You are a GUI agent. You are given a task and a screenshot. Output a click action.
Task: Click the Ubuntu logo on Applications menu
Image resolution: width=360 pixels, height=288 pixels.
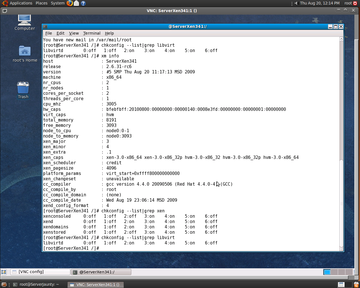5,3
